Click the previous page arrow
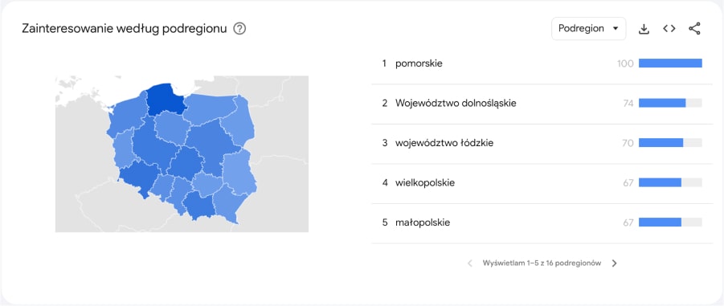 point(470,263)
